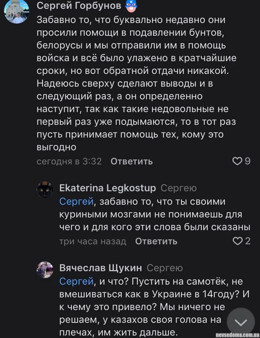Image resolution: width=260 pixels, height=338 pixels.
Task: Reply to Сергей Горбунов's comment with Ответить
Action: click(132, 162)
